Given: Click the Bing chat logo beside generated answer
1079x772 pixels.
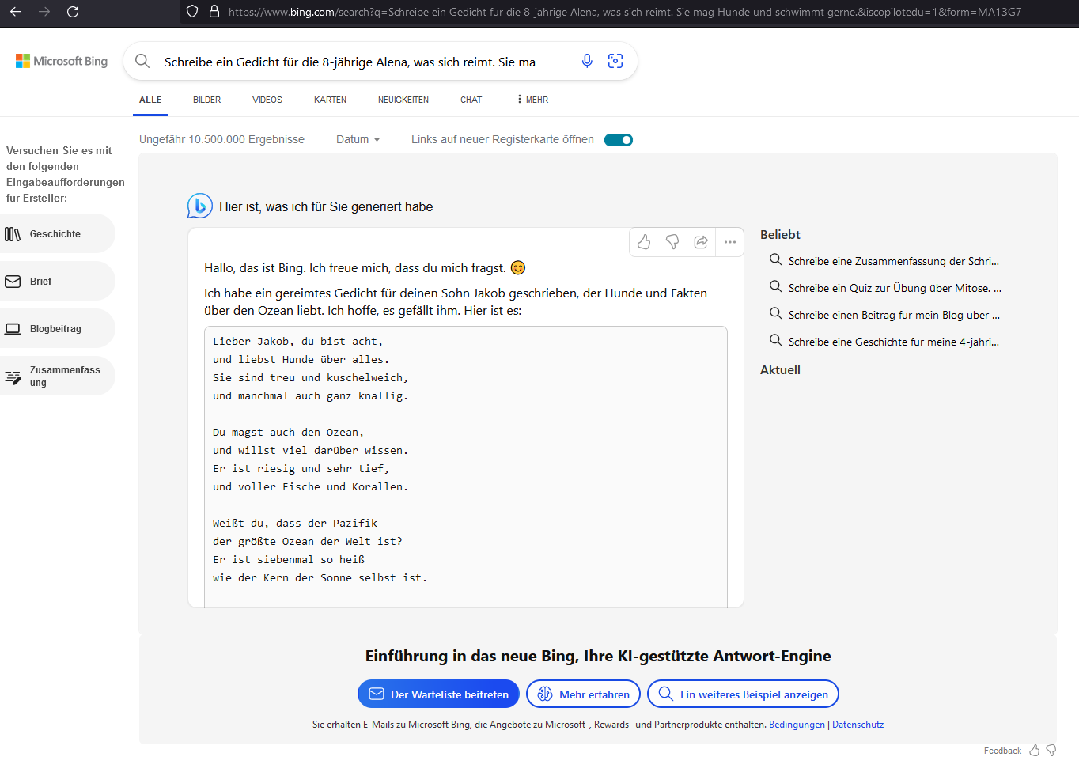Looking at the screenshot, I should [x=199, y=206].
